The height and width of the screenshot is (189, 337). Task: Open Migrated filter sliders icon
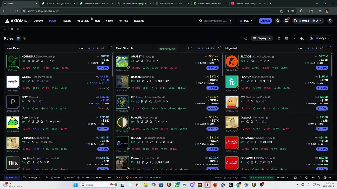point(328,48)
